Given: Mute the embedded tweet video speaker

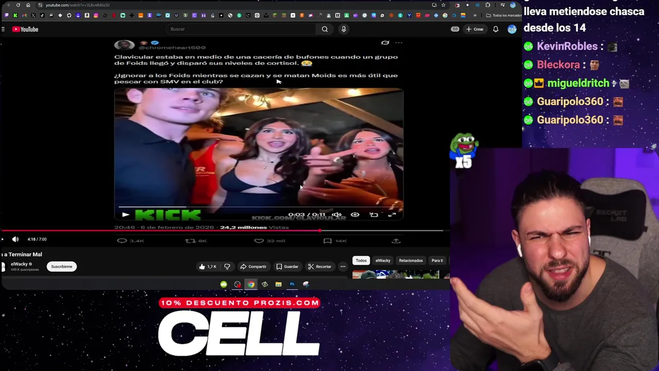Looking at the screenshot, I should point(337,214).
